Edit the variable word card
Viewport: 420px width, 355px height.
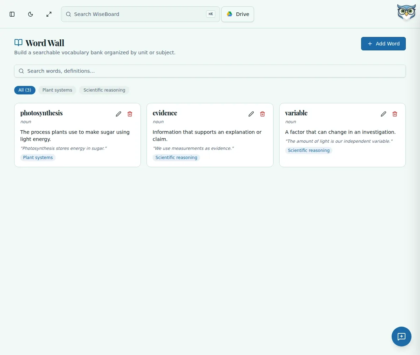click(383, 114)
